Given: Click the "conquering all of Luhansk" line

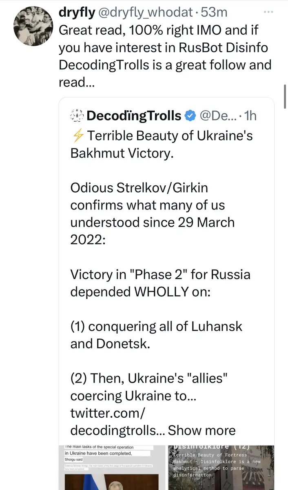Looking at the screenshot, I should click(x=165, y=327).
